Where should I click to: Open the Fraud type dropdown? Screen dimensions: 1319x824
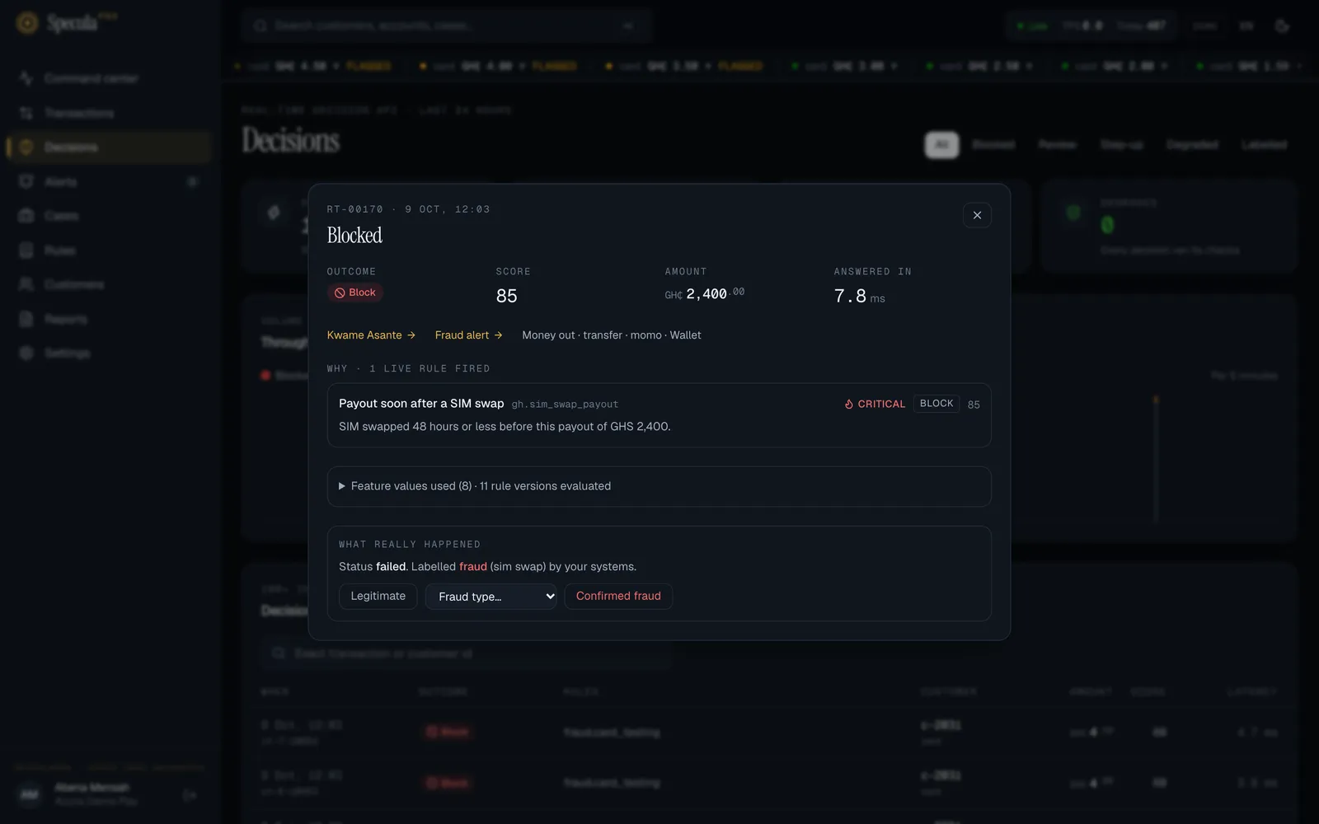(491, 597)
